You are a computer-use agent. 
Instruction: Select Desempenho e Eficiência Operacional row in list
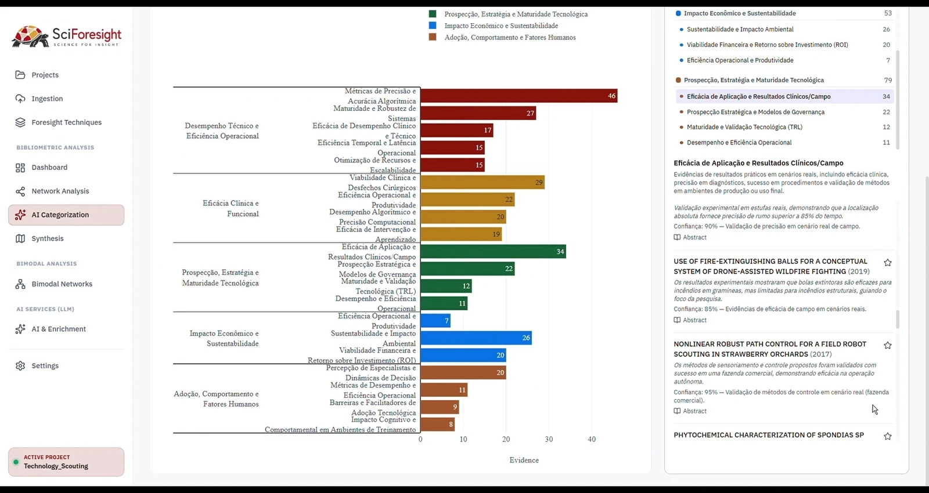(786, 143)
